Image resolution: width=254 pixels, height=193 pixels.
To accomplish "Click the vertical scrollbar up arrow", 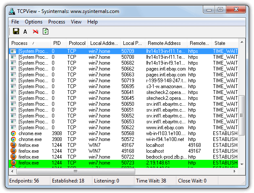I will click(x=242, y=42).
